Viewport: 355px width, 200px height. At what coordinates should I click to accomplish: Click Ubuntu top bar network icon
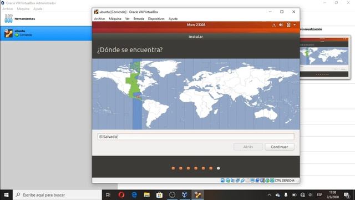point(274,24)
